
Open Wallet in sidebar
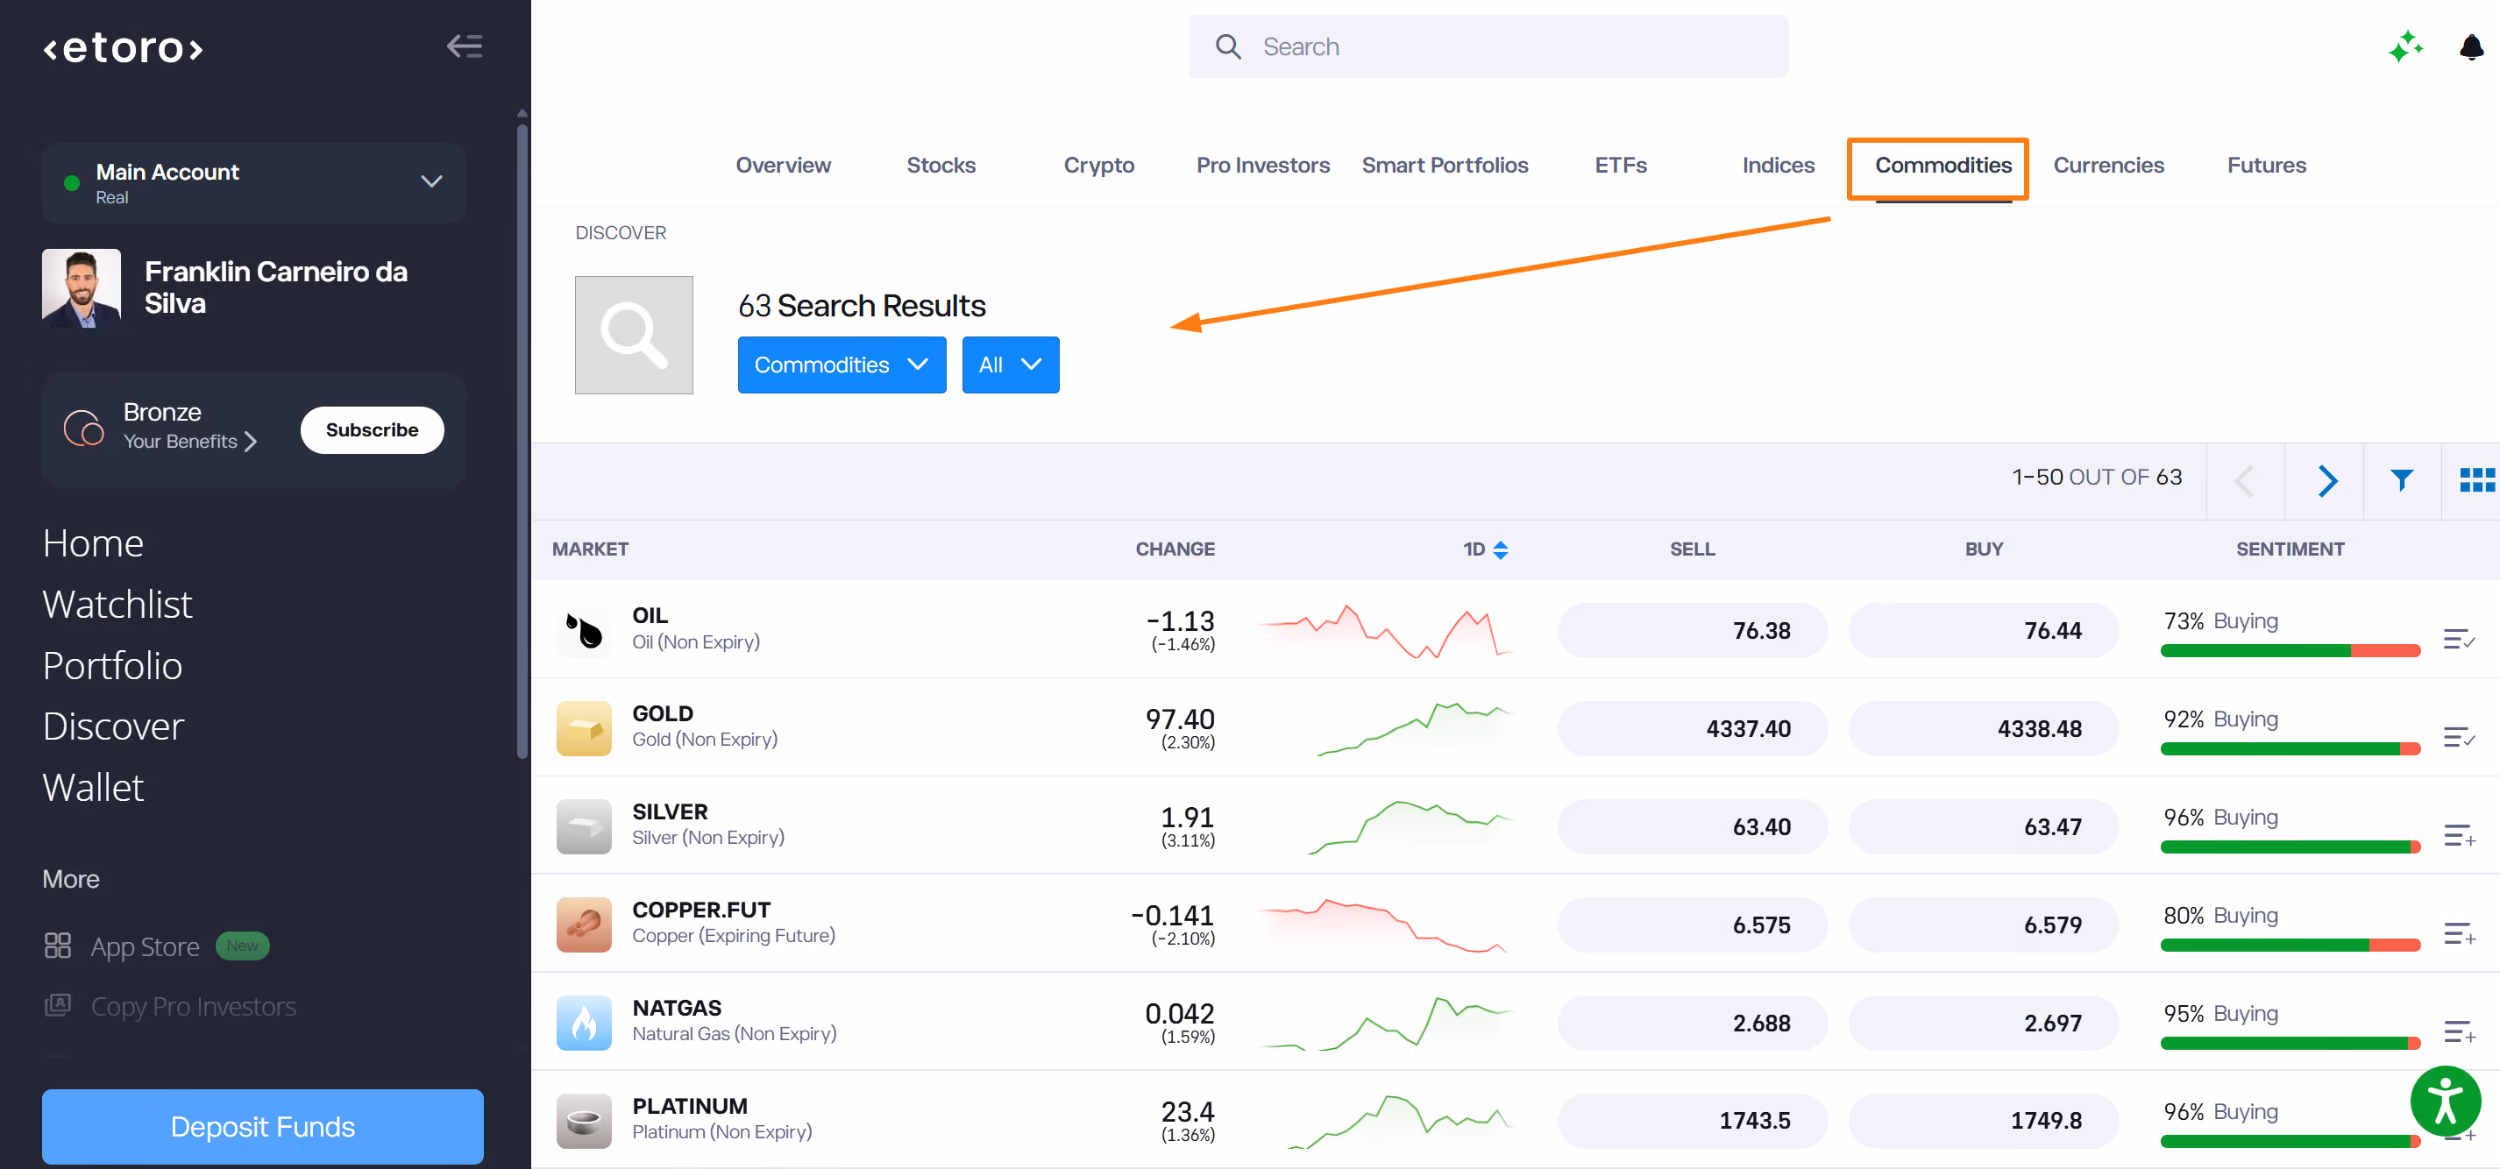tap(93, 788)
